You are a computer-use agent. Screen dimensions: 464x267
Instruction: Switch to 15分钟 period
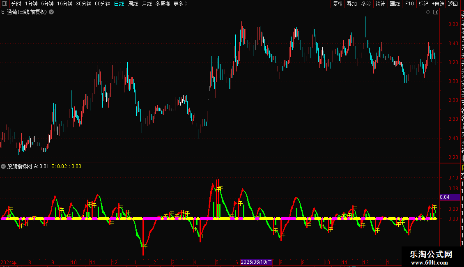pos(65,4)
